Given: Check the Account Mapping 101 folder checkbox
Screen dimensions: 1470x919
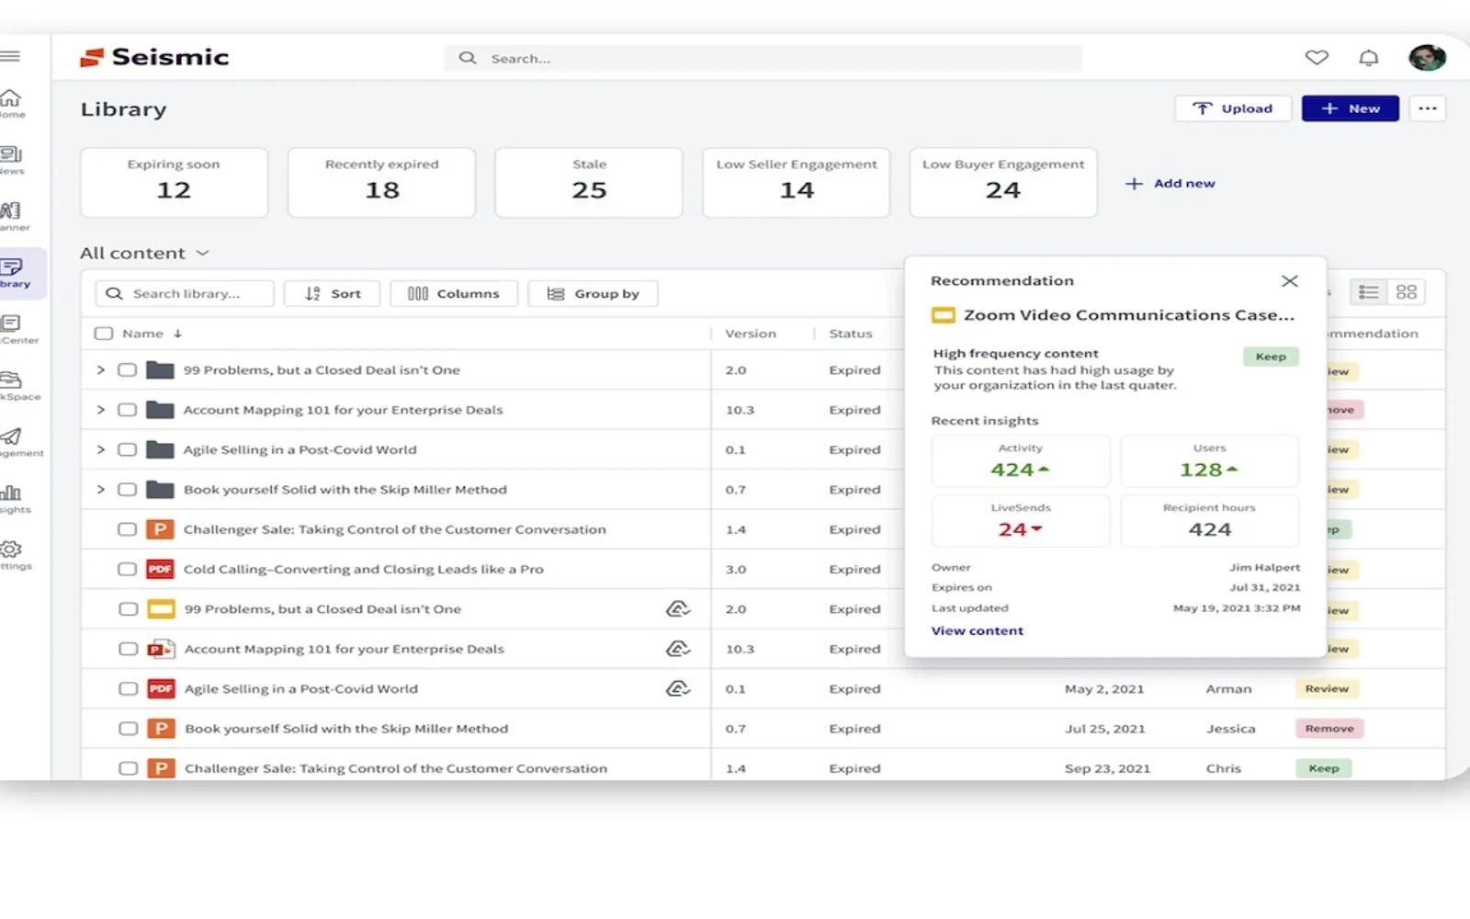Looking at the screenshot, I should pyautogui.click(x=127, y=410).
